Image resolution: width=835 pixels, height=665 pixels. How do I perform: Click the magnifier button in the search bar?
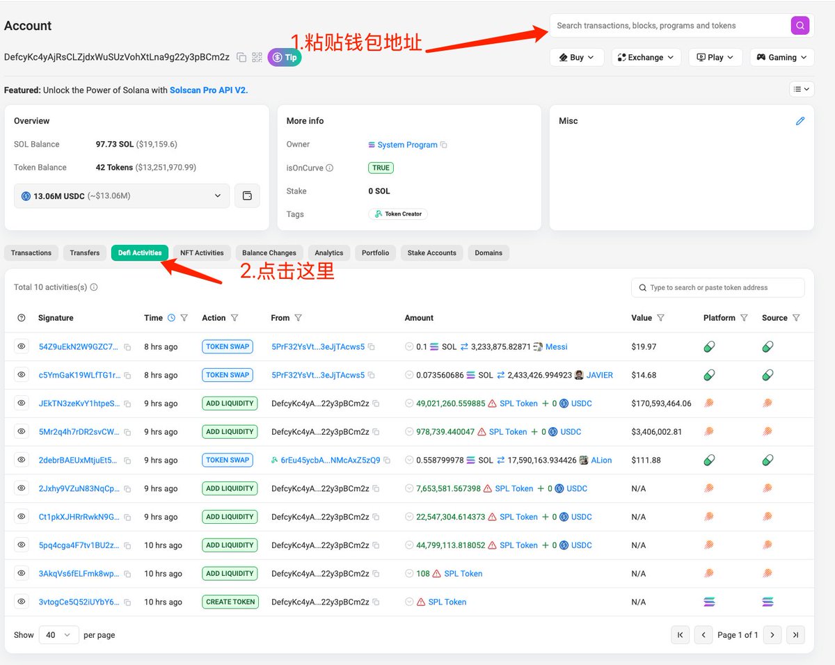(x=800, y=25)
